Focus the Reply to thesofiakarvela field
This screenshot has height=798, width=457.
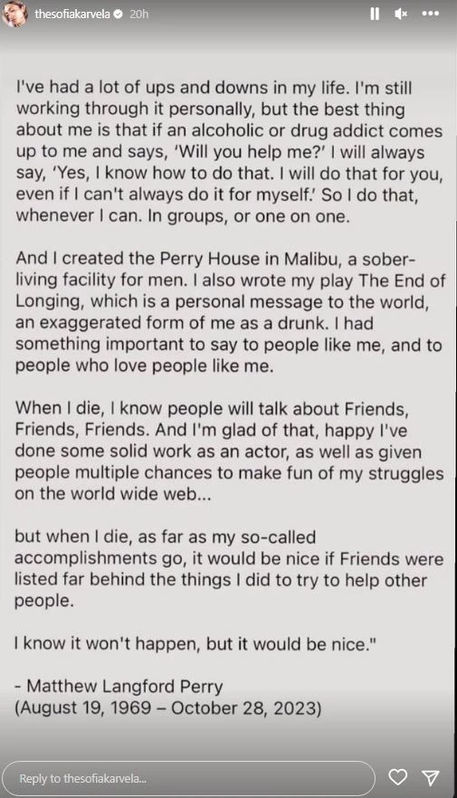189,778
